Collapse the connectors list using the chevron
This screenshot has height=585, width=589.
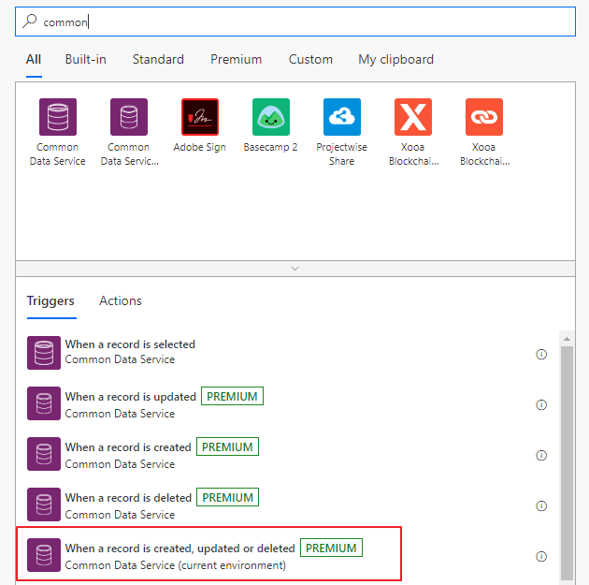(x=294, y=268)
